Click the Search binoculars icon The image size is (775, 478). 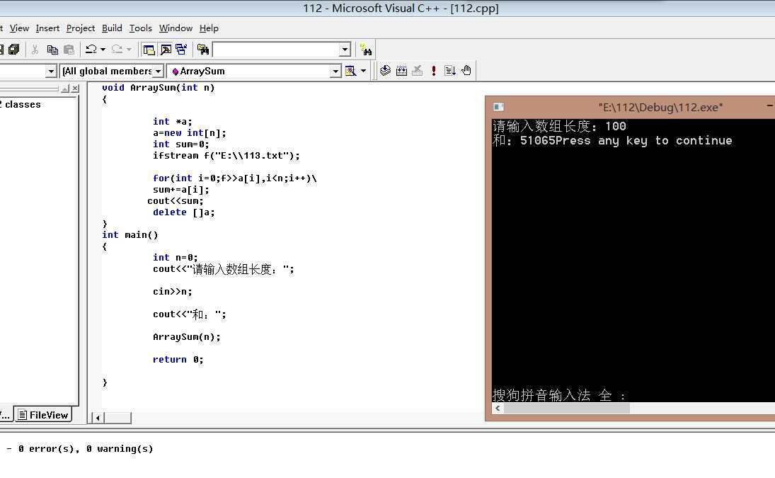tap(366, 50)
